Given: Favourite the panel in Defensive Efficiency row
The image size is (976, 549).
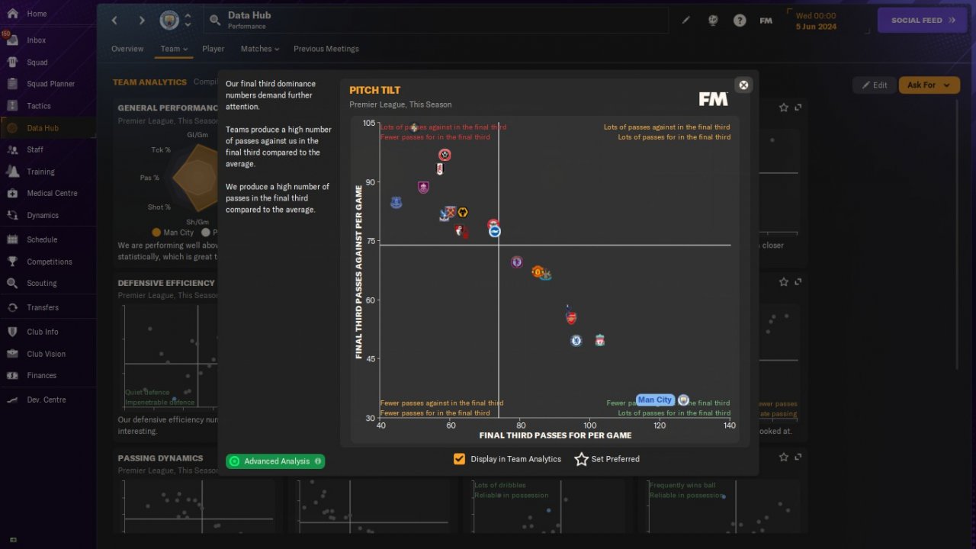Looking at the screenshot, I should [784, 282].
